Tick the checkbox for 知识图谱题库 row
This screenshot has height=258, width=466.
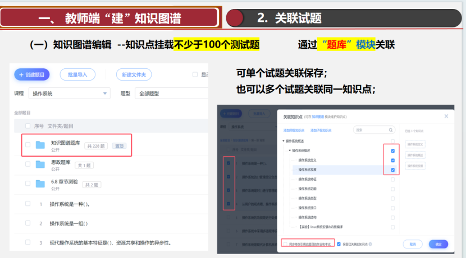click(x=28, y=145)
